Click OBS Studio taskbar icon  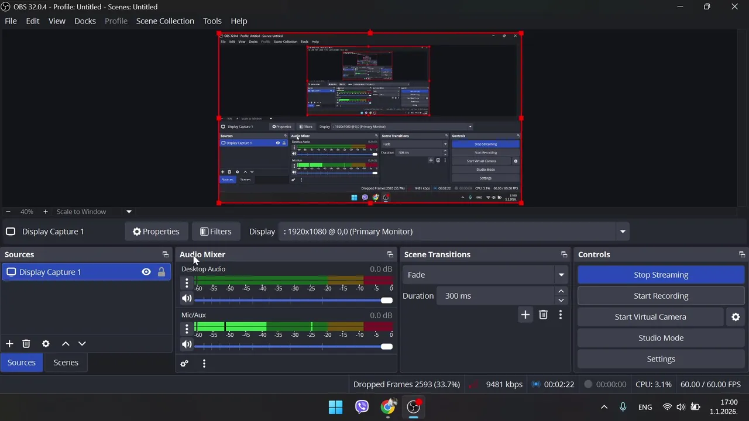(x=414, y=407)
